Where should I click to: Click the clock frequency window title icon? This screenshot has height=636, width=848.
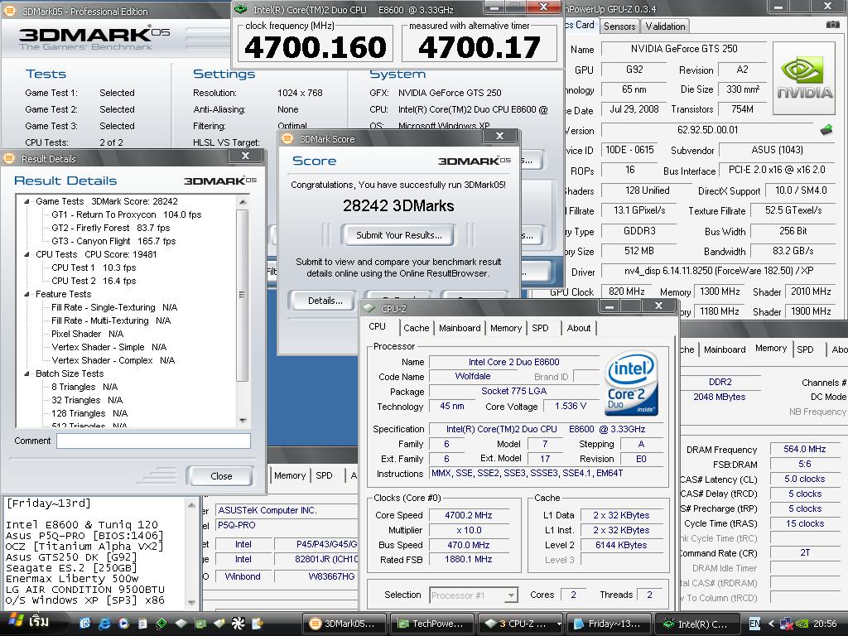coord(241,8)
